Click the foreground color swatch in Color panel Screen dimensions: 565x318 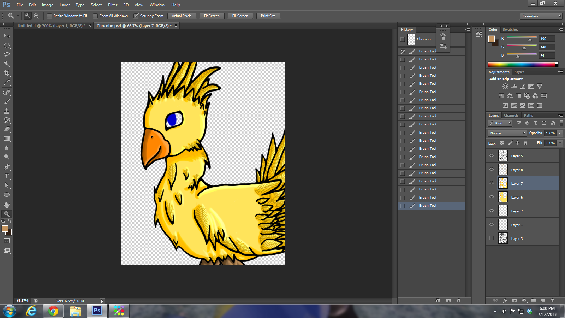[492, 39]
